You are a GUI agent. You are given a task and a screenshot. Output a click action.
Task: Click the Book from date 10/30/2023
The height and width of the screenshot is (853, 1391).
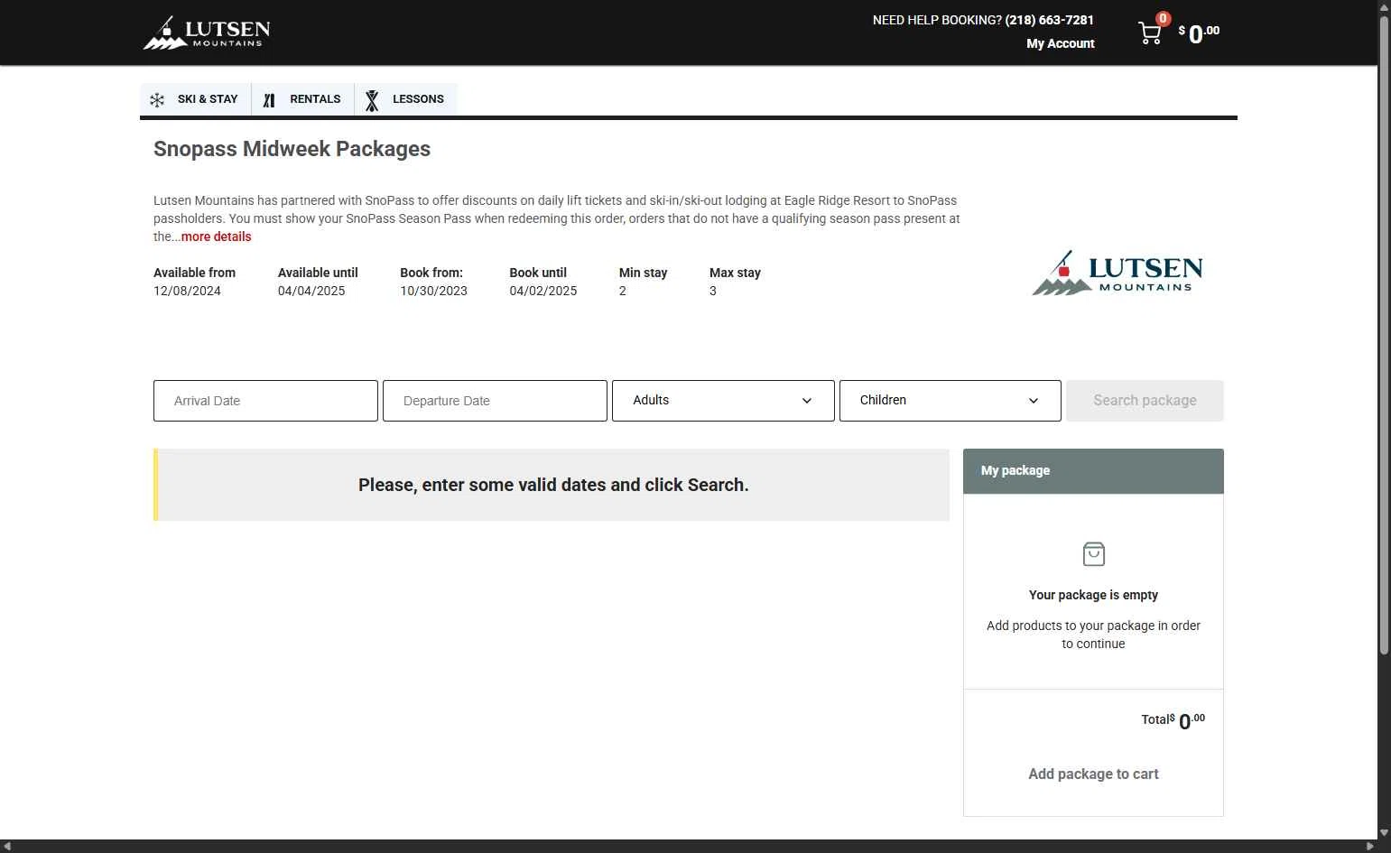pyautogui.click(x=433, y=291)
